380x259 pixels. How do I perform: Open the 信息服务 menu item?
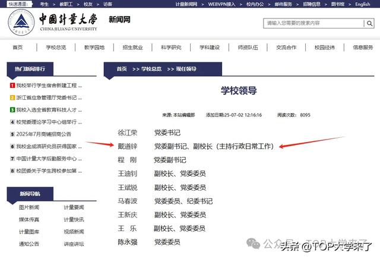pyautogui.click(x=363, y=48)
